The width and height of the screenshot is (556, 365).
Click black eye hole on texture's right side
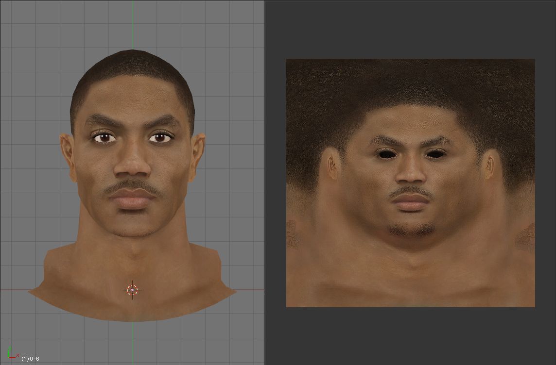point(435,154)
